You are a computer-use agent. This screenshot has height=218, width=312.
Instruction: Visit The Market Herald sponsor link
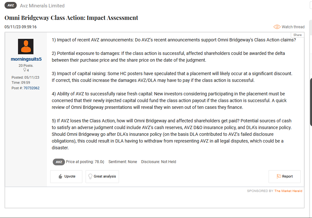(288, 191)
